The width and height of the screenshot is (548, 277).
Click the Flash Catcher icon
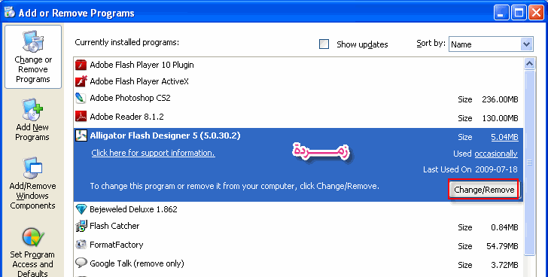click(x=81, y=226)
